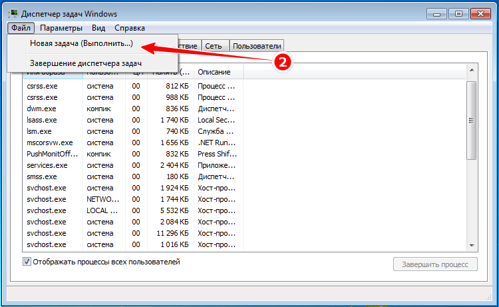Click the 1 656 КБ memory value
The image size is (499, 307).
(174, 143)
